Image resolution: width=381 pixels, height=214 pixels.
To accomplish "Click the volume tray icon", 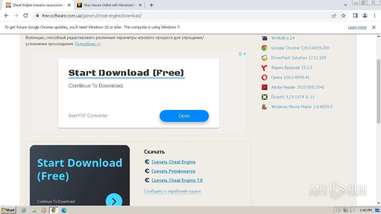I will (x=338, y=210).
